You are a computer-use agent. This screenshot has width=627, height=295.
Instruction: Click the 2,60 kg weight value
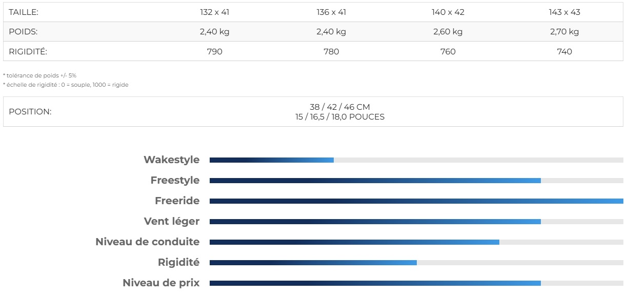tap(448, 32)
